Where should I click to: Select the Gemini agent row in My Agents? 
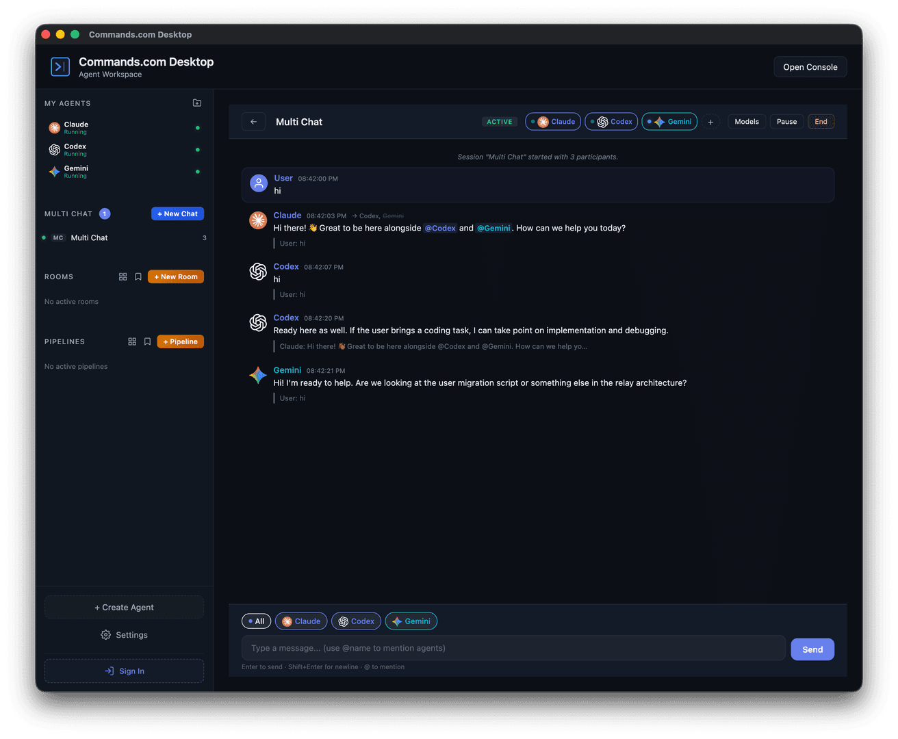[x=124, y=172]
